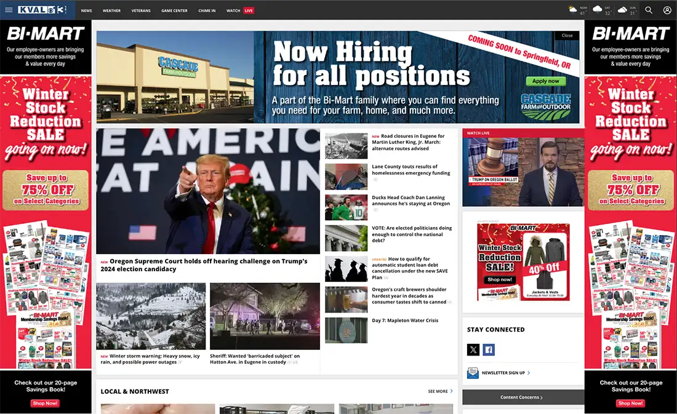The width and height of the screenshot is (677, 414).
Task: Open Oregon Supreme Court Trump candidacy headline
Action: point(204,265)
